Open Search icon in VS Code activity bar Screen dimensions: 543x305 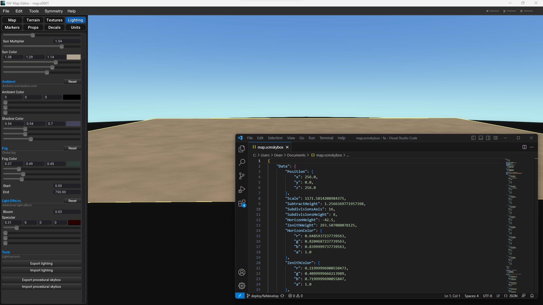242,162
